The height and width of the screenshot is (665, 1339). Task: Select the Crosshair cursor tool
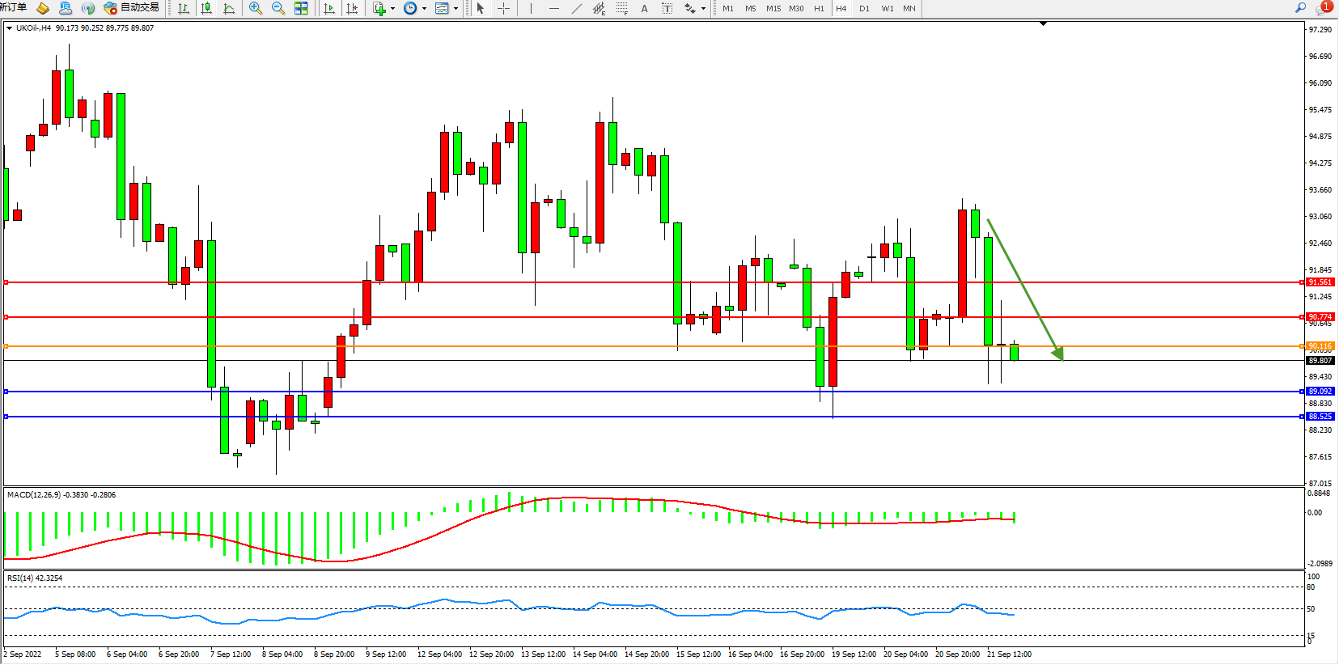pos(503,8)
